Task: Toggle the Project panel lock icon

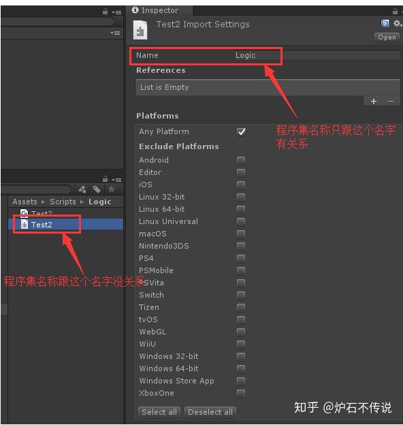Action: [x=105, y=179]
